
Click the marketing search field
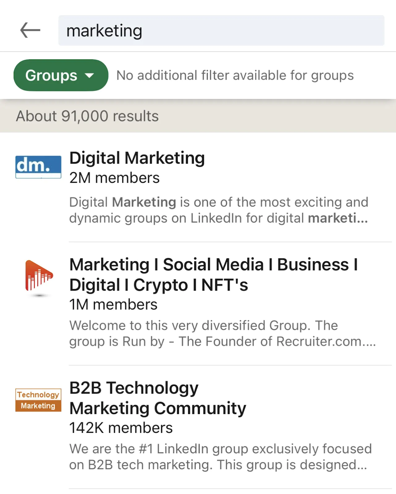click(x=221, y=31)
